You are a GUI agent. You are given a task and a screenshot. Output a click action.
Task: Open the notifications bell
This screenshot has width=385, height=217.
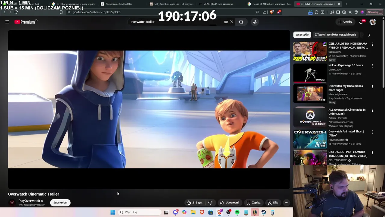pos(361,22)
